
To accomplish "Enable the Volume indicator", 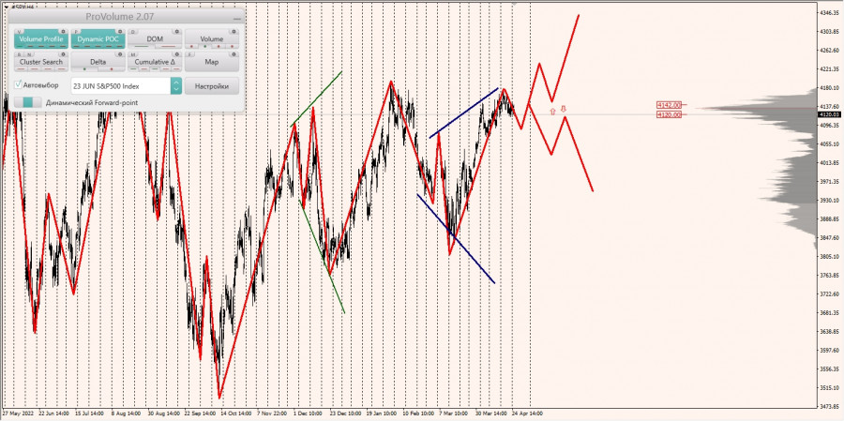I will coord(212,38).
